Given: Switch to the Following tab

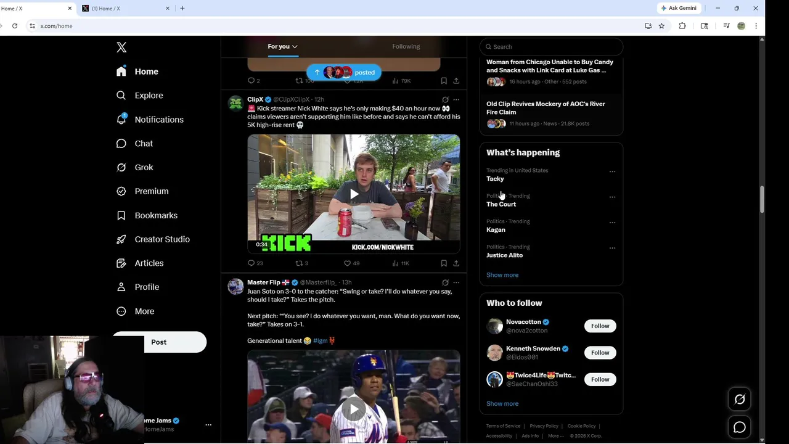Looking at the screenshot, I should [406, 46].
